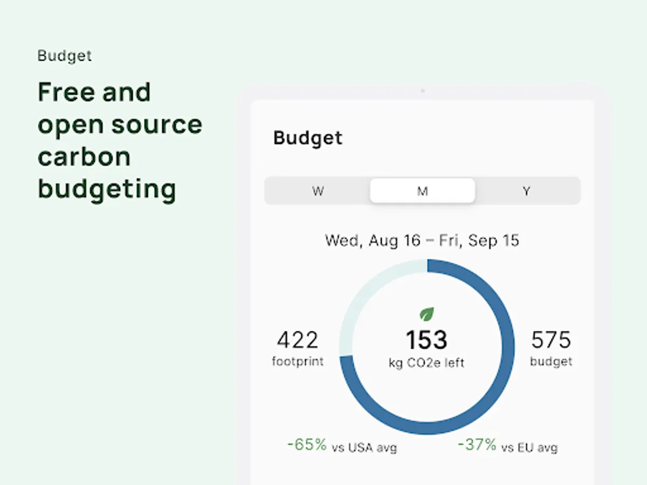Switch to the M monthly tab
This screenshot has width=647, height=485.
423,191
